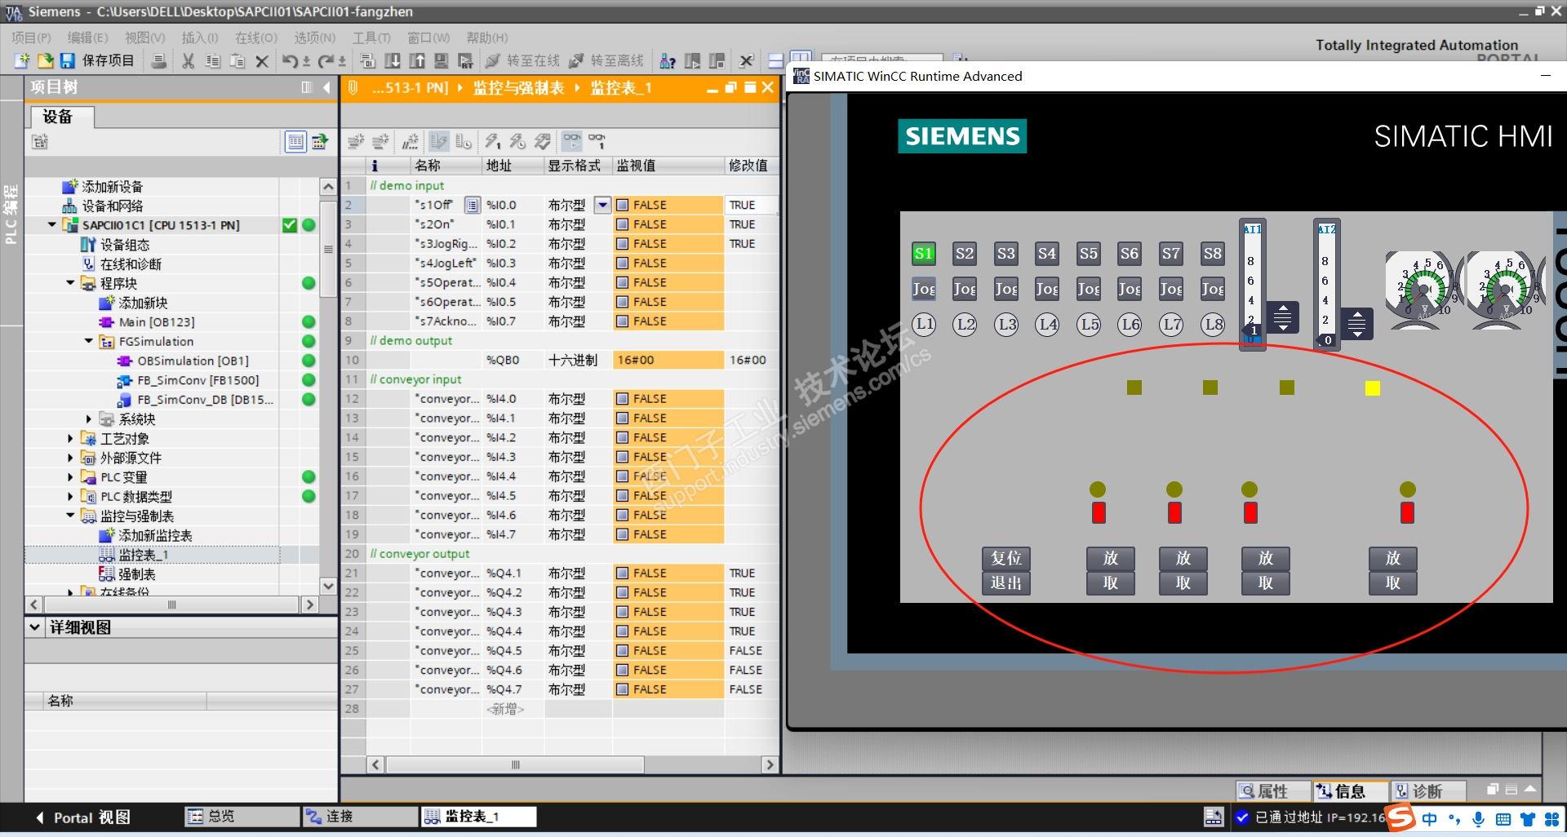Click the 修改值 cell for %QB0

point(751,360)
